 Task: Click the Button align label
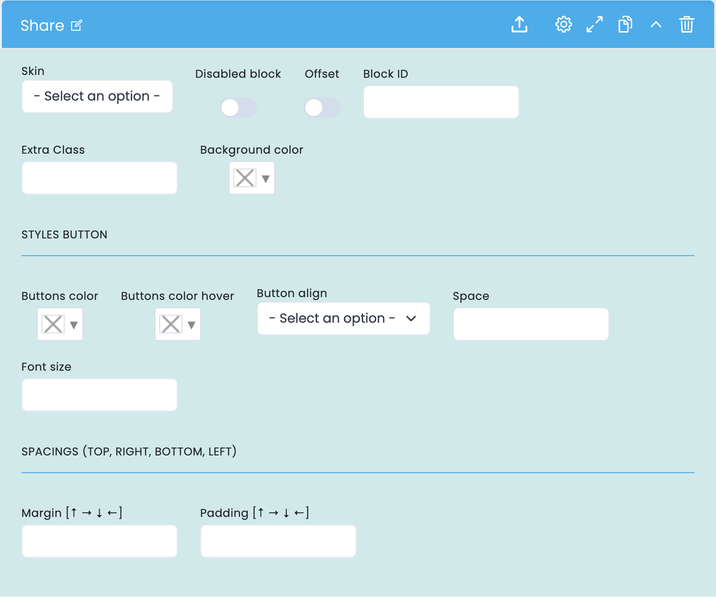(292, 293)
